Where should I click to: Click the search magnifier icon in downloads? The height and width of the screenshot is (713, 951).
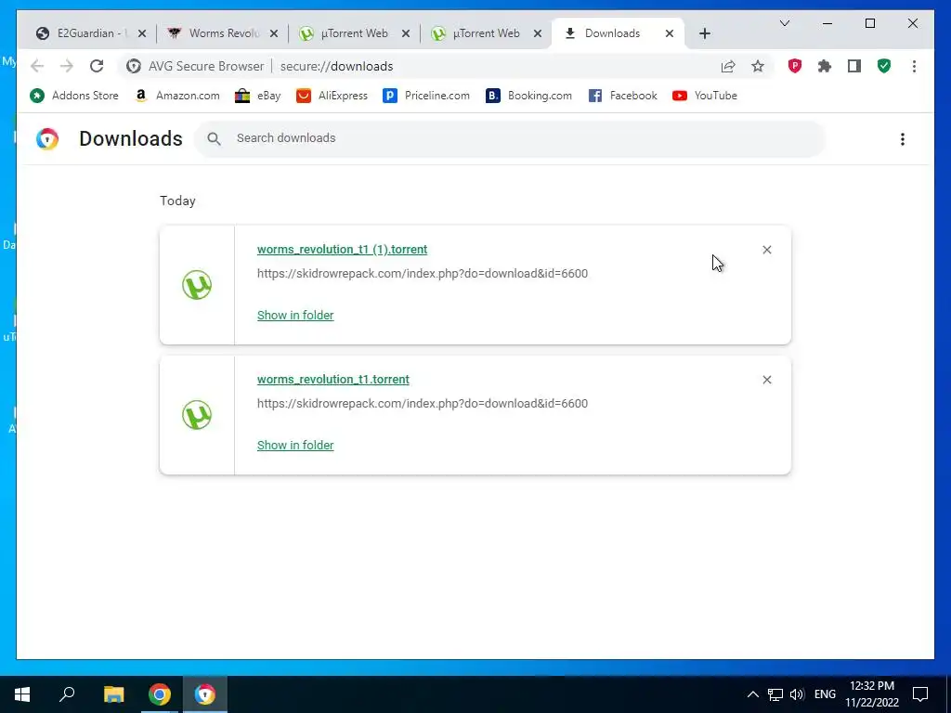pos(214,138)
